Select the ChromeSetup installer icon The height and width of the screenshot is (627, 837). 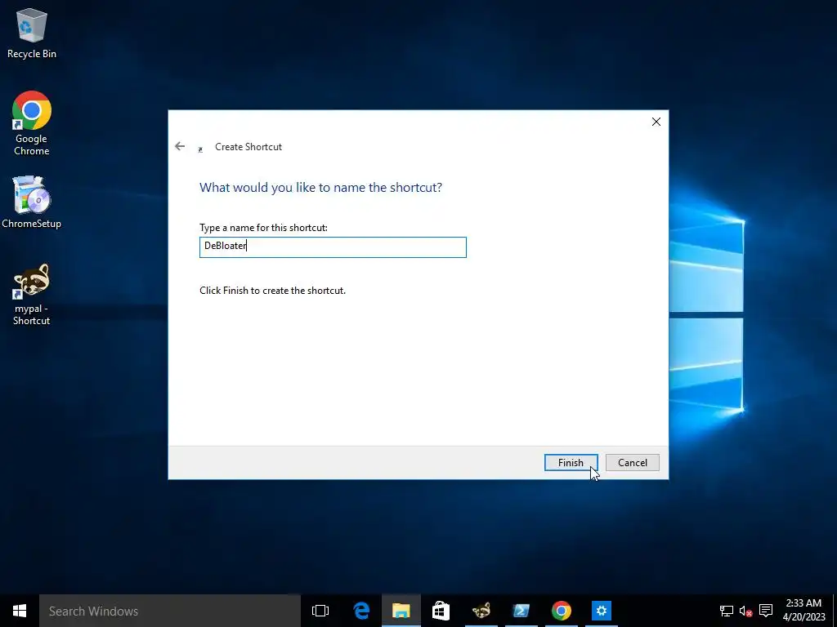point(32,202)
